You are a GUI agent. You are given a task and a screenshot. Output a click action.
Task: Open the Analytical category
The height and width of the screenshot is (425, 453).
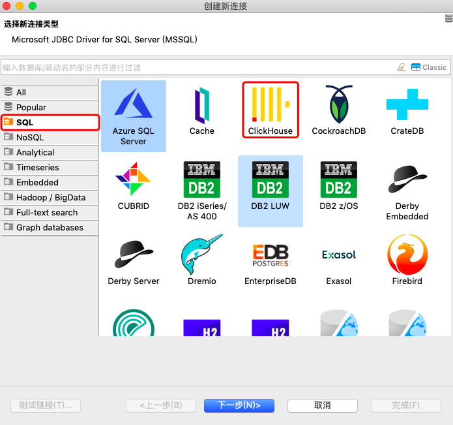(50, 153)
